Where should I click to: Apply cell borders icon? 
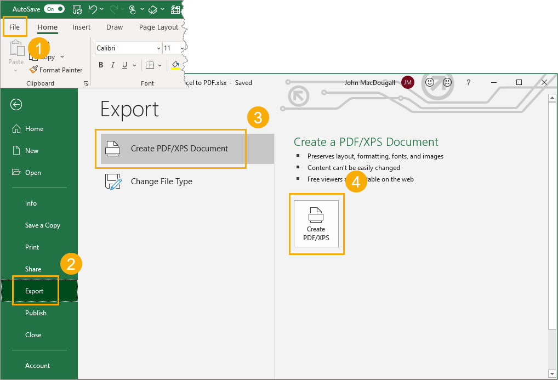[x=150, y=65]
